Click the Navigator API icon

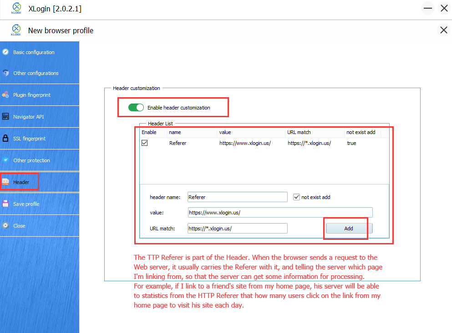pyautogui.click(x=5, y=117)
